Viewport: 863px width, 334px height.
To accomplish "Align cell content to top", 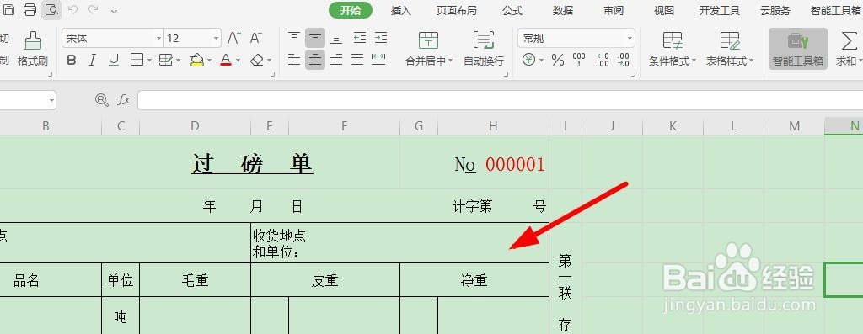I will click(294, 38).
